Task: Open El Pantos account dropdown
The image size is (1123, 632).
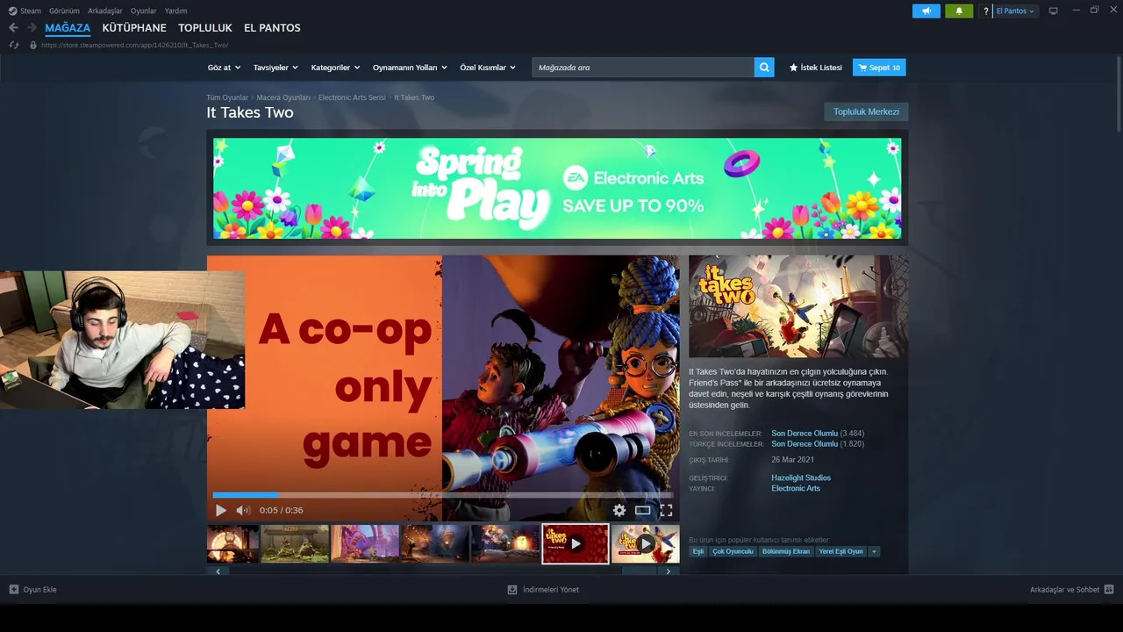Action: [x=1016, y=11]
